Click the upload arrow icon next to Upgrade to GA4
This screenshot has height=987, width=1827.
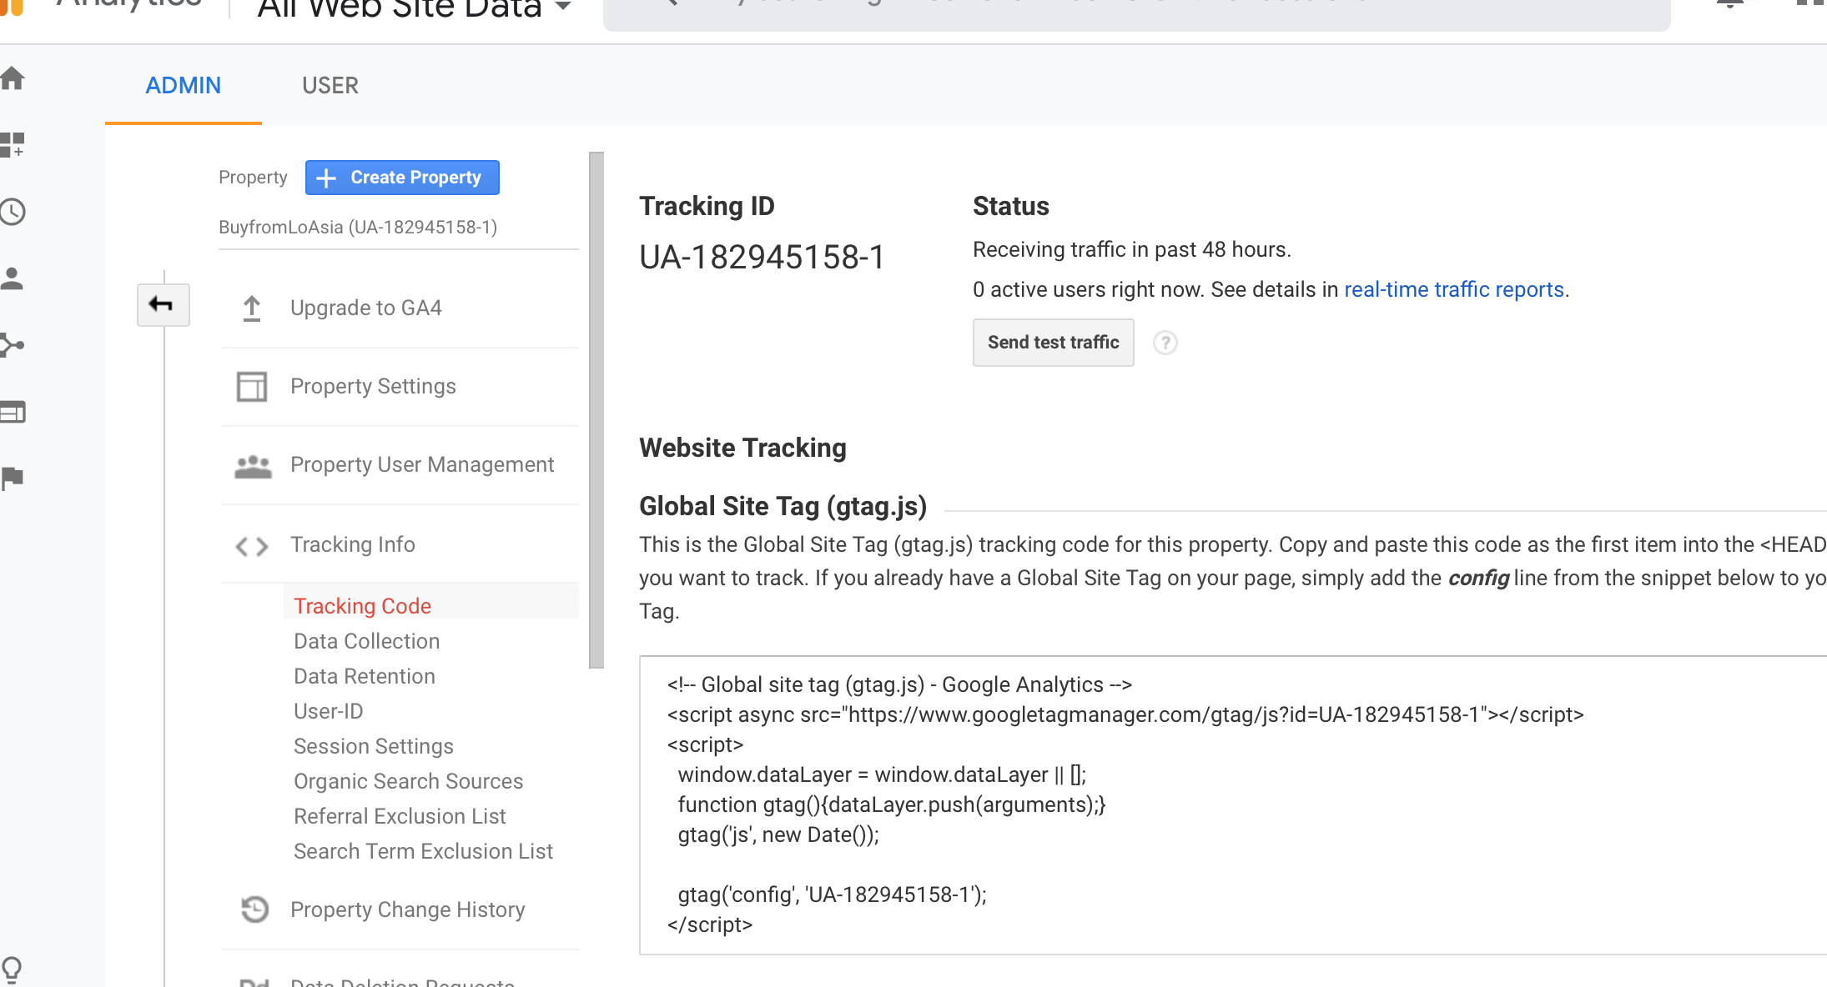point(251,308)
